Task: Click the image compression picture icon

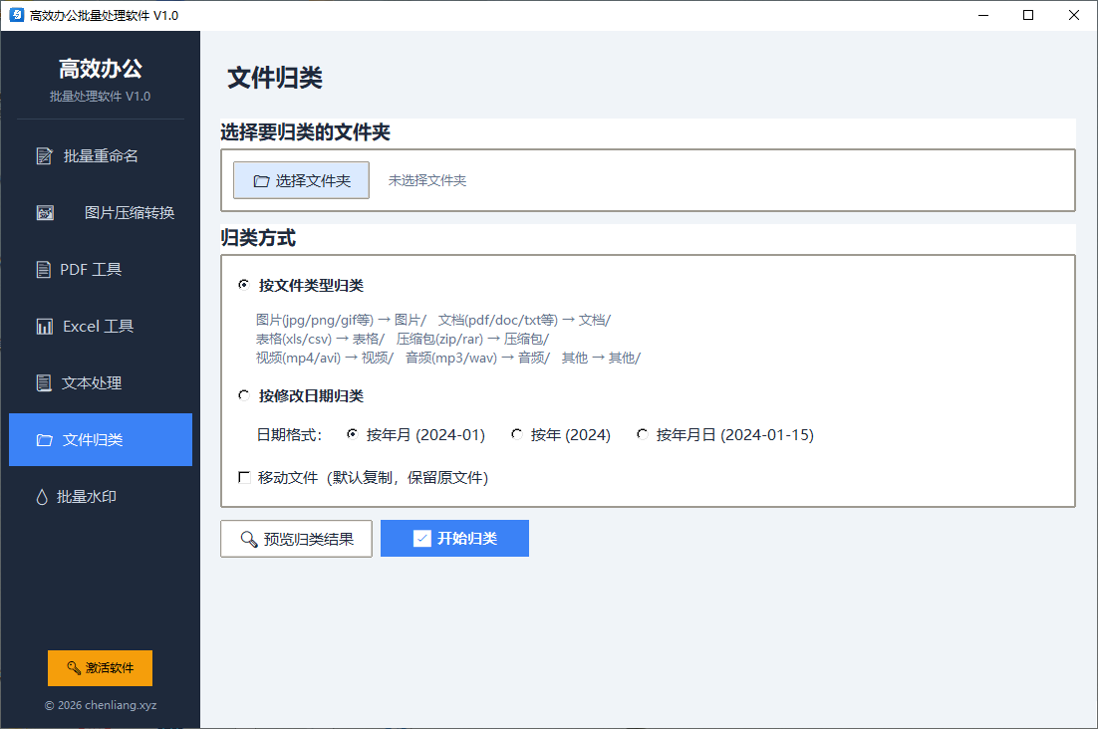Action: [x=45, y=213]
